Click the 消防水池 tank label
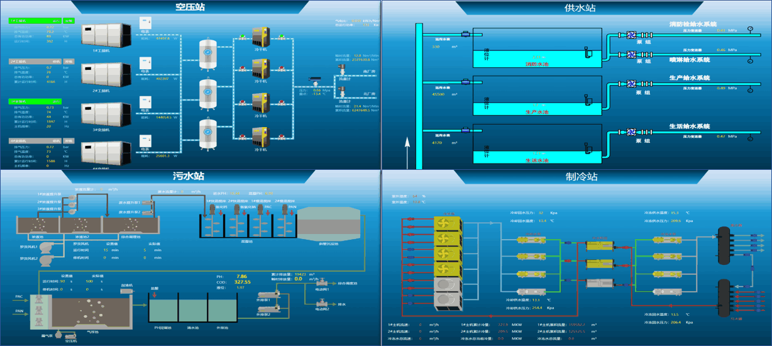This screenshot has height=346, width=772. coord(537,64)
